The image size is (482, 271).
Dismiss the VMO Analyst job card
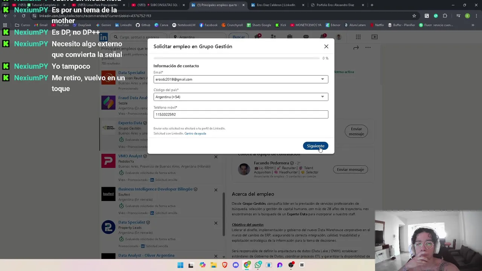[216, 157]
